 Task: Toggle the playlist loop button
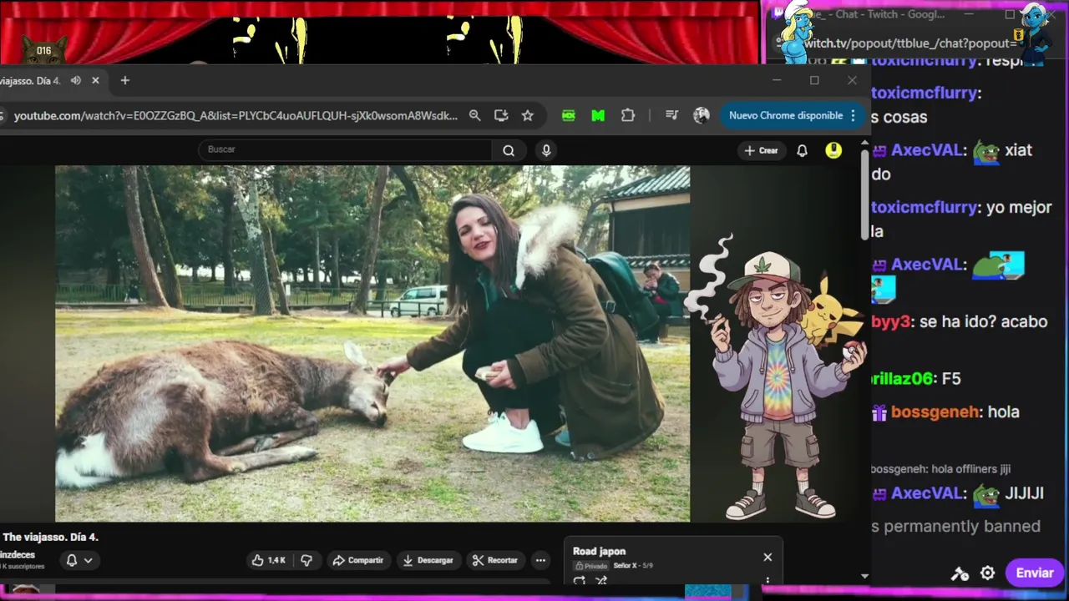580,581
